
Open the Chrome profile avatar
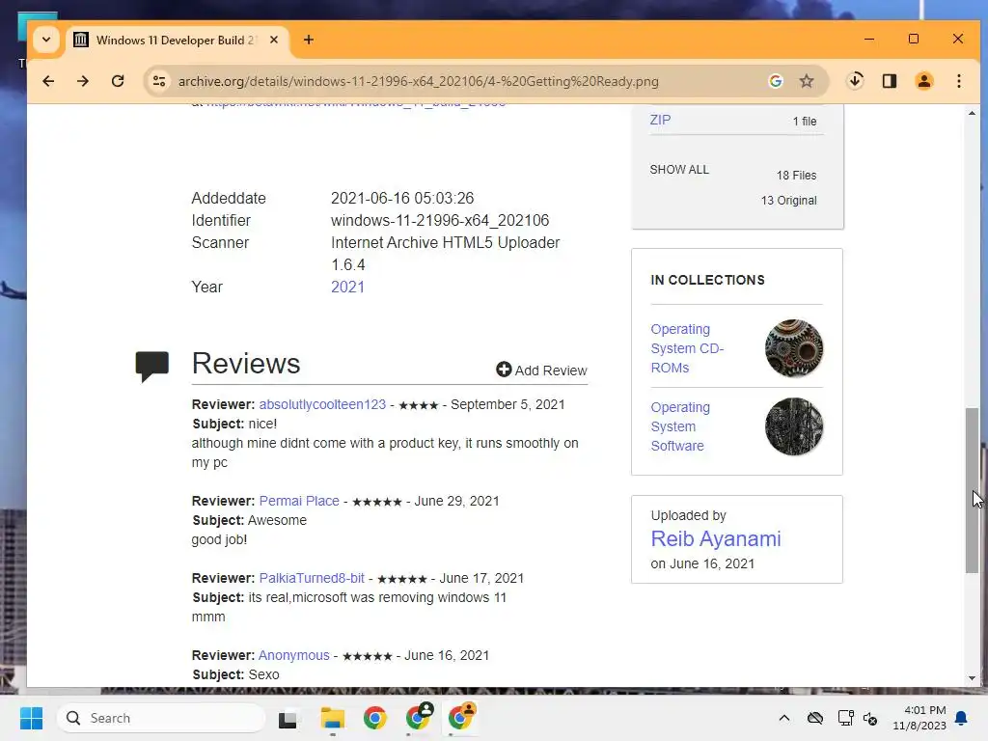tap(923, 81)
